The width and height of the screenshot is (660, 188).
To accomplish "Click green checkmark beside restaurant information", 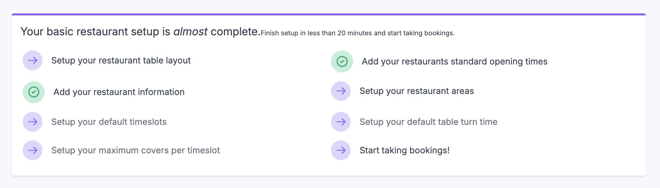I will (x=34, y=92).
